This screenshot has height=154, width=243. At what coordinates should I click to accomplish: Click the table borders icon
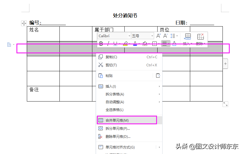click(154, 44)
